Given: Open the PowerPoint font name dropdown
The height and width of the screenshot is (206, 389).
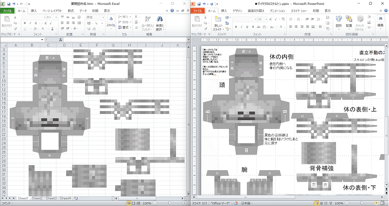Looking at the screenshot, I should pos(256,19).
